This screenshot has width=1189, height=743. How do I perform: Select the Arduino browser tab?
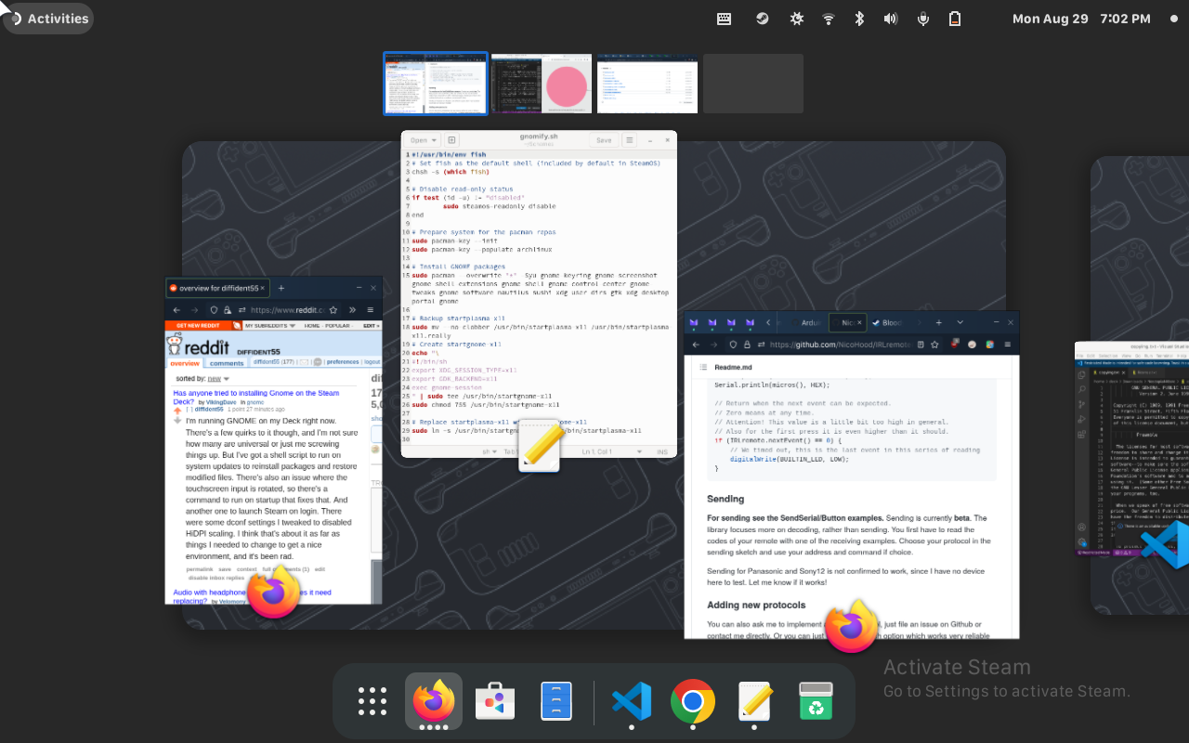[807, 322]
